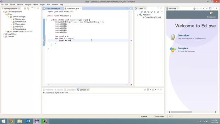Collapse the Reduction class in Outline
Viewport: 220px width, 124px height.
pyautogui.click(x=137, y=15)
